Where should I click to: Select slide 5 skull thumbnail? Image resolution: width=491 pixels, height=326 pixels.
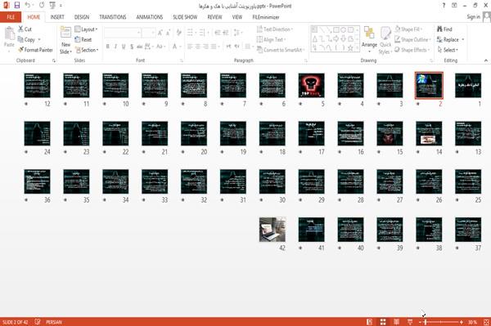(311, 85)
